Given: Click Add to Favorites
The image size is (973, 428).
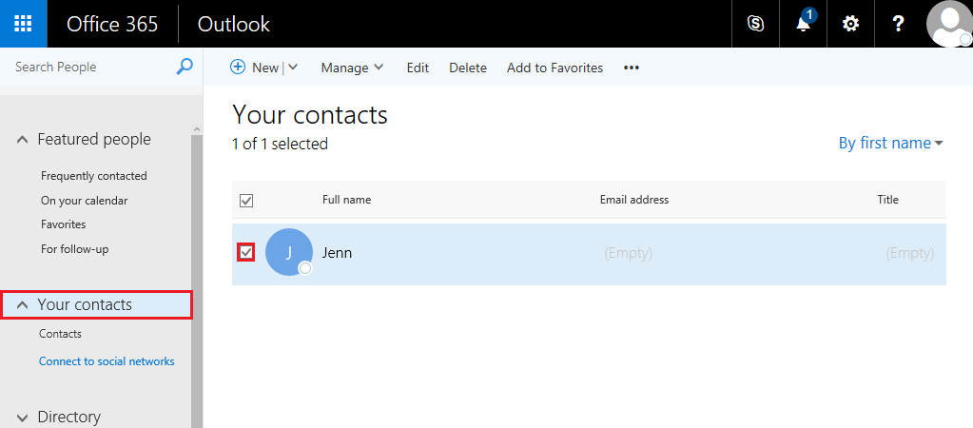Looking at the screenshot, I should 555,68.
